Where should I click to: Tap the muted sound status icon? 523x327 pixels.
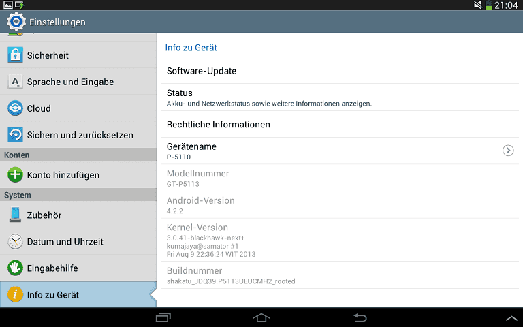pyautogui.click(x=478, y=5)
